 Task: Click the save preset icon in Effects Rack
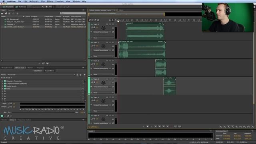pos(77,75)
